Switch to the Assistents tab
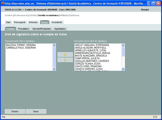Screen dimensions: 162x120 [57, 22]
